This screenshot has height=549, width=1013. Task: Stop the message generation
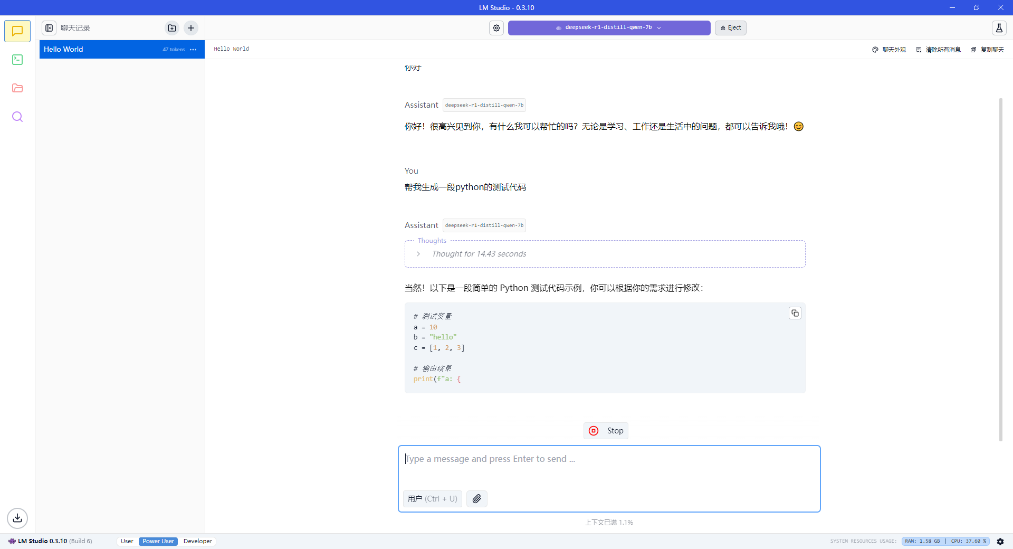click(x=606, y=431)
